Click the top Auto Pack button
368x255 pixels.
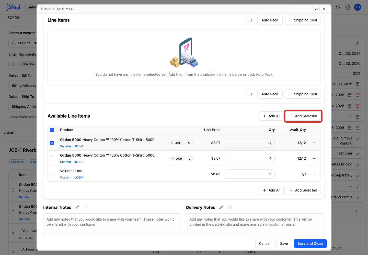click(x=270, y=20)
